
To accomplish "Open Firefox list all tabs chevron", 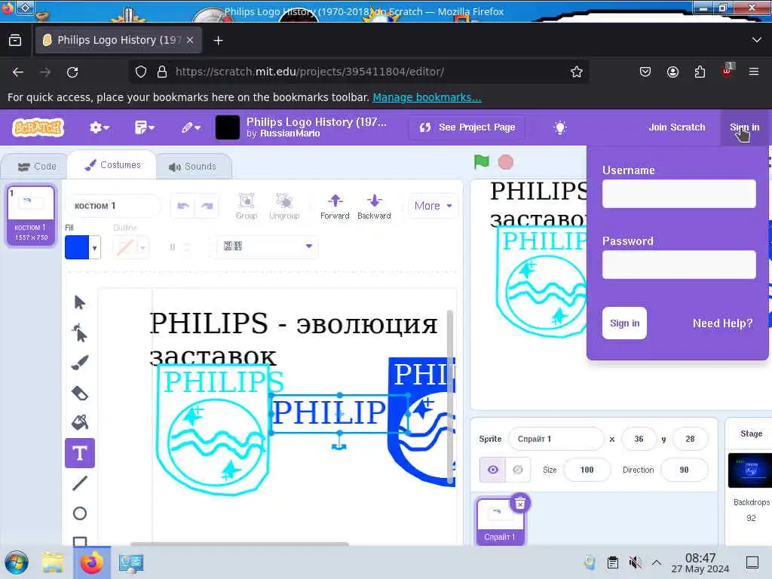I will pos(757,40).
